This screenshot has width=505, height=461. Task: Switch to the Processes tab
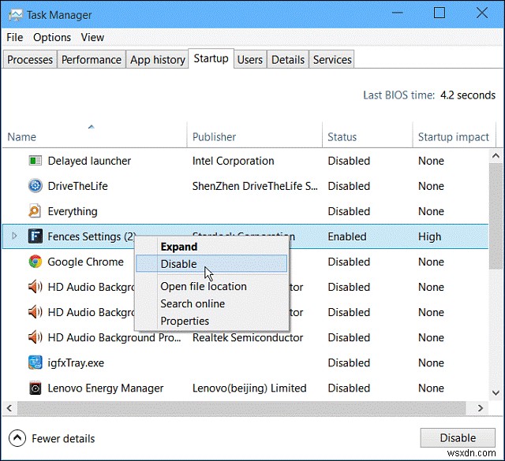30,60
